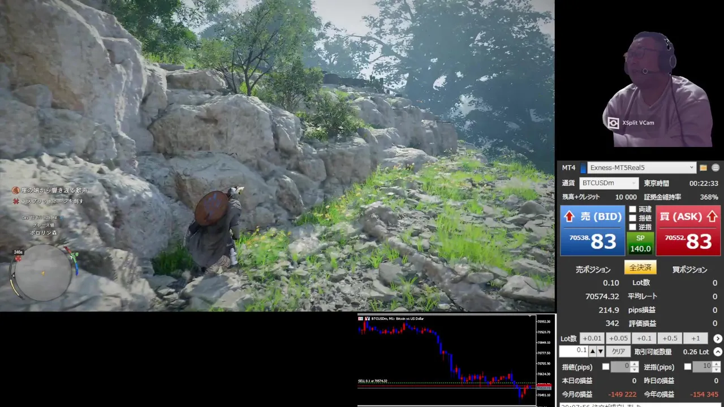Click the 評価損益 value 342

coord(612,323)
